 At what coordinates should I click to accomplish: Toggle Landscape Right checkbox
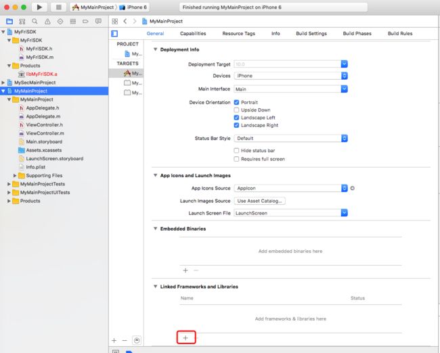(236, 125)
